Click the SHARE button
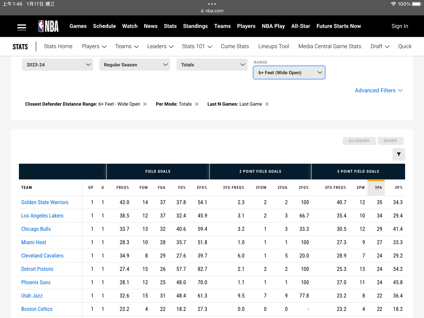 [390, 141]
